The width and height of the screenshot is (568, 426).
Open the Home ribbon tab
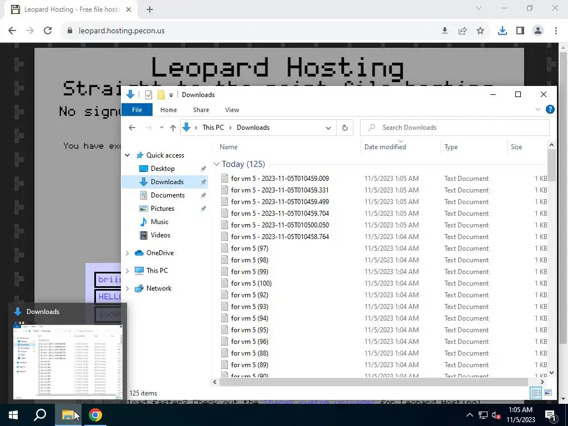[169, 110]
